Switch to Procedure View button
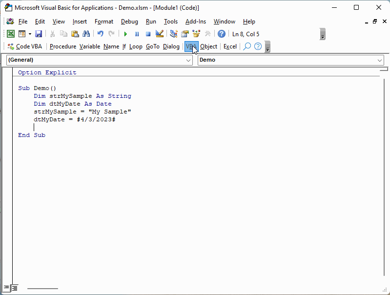390x295 pixels. 6,288
